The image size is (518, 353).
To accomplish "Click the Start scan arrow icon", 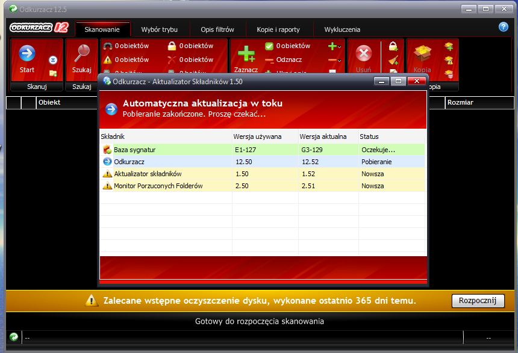I will 27,54.
